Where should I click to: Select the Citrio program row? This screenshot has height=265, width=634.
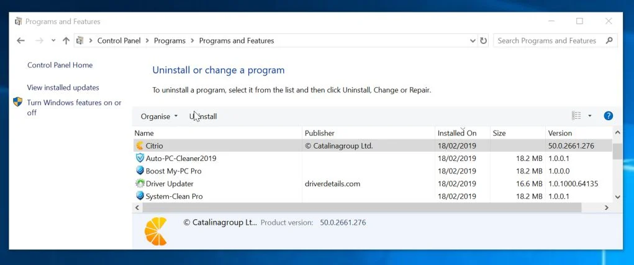[373, 146]
